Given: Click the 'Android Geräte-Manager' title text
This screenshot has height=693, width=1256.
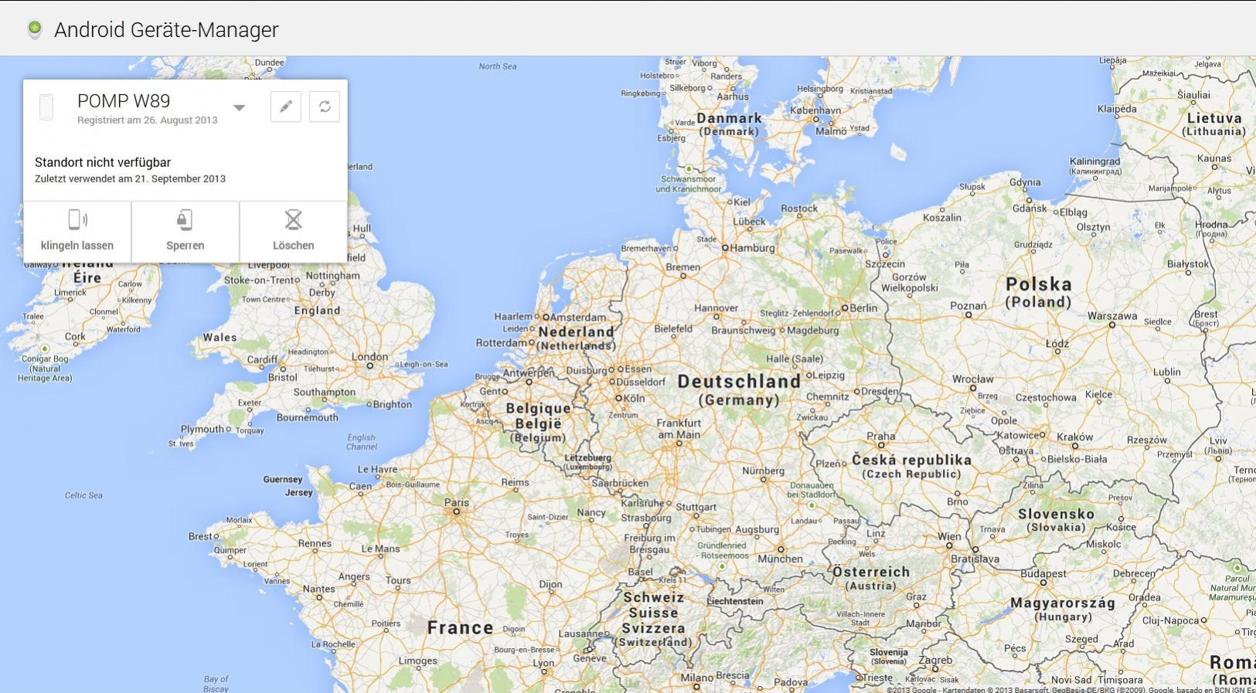Looking at the screenshot, I should coord(166,29).
